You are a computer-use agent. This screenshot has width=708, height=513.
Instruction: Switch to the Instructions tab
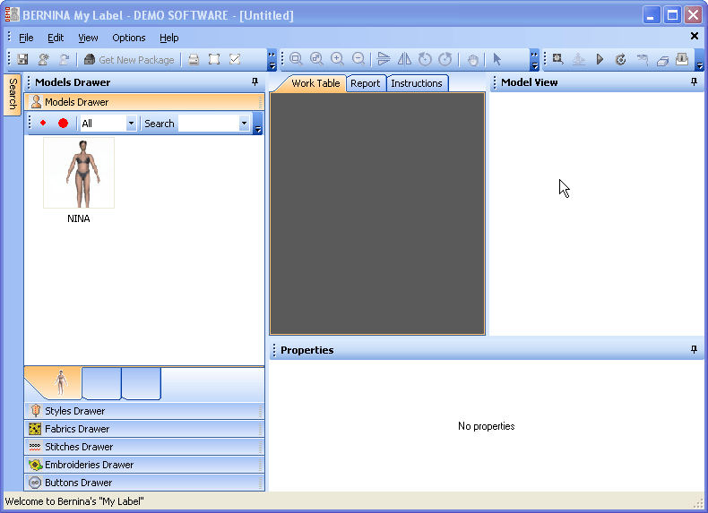point(417,83)
